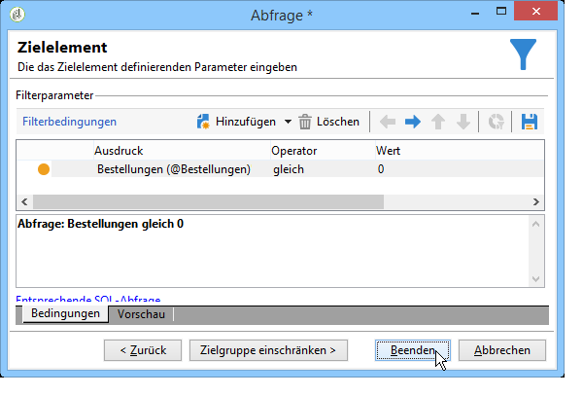Click the Wert cell containing 0

pyautogui.click(x=460, y=169)
